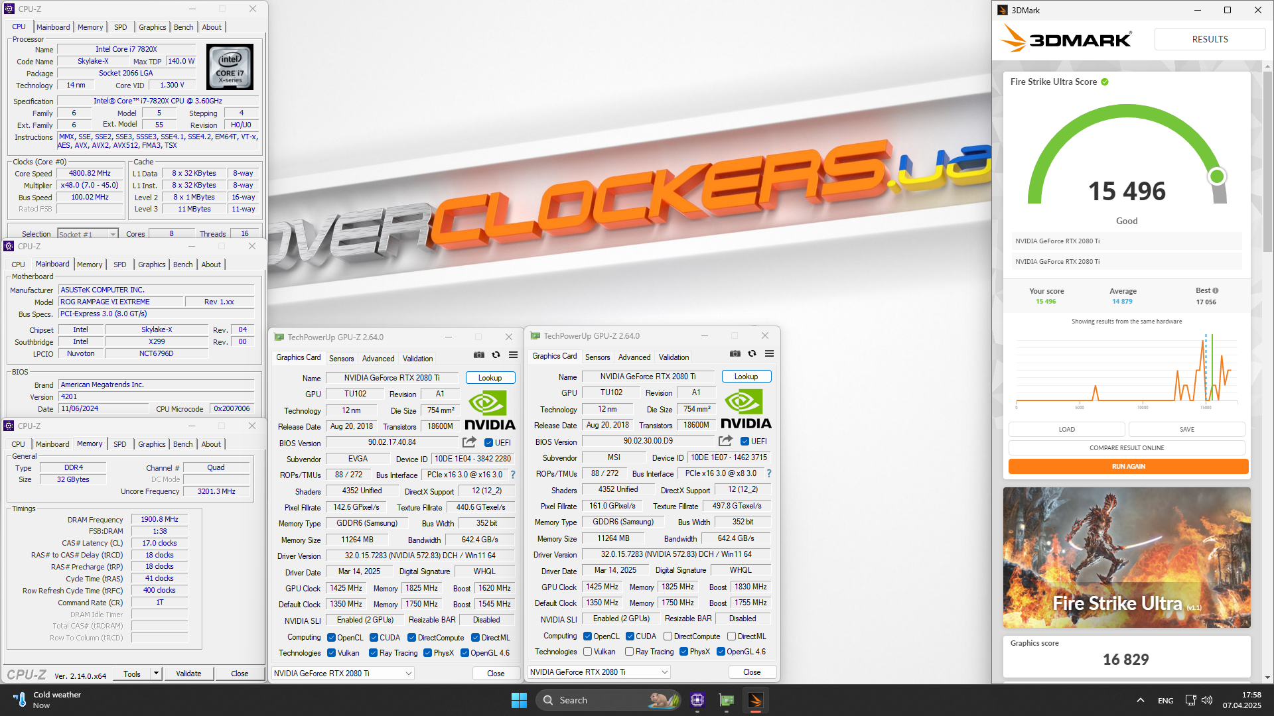Image resolution: width=1274 pixels, height=716 pixels.
Task: Open hamburger menu in right GPU-Z window
Action: point(769,354)
